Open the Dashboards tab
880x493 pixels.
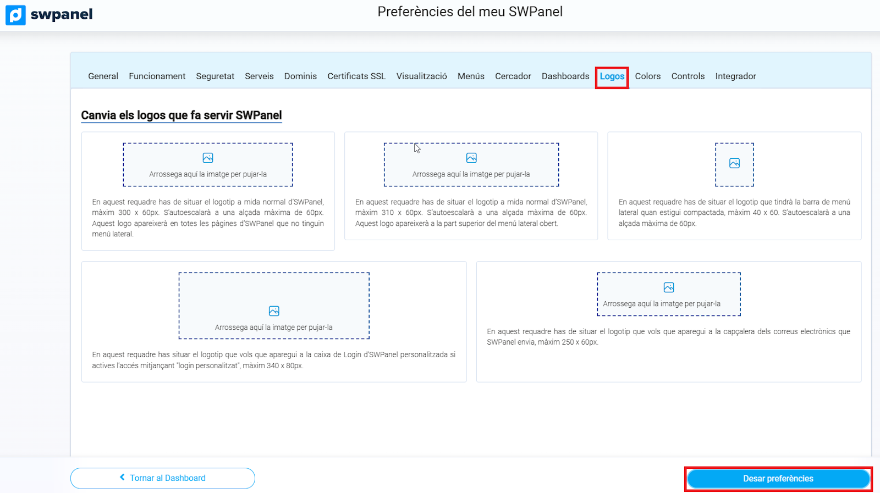pyautogui.click(x=565, y=76)
